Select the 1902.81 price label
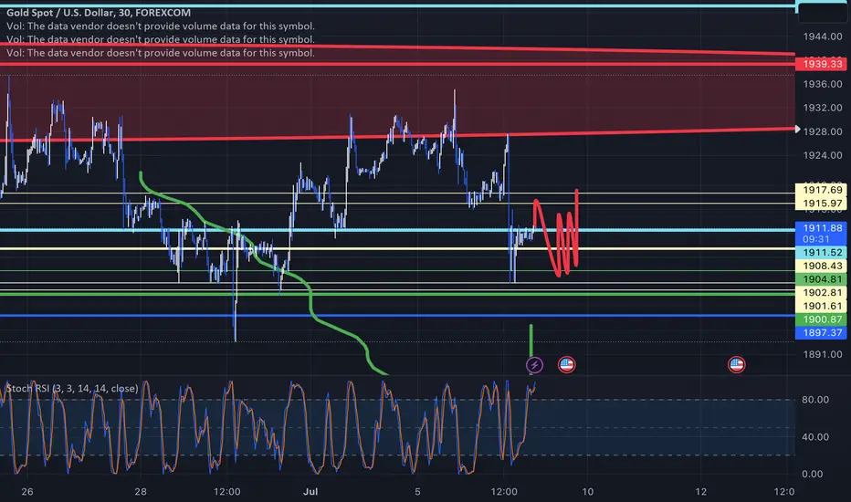 (x=821, y=292)
